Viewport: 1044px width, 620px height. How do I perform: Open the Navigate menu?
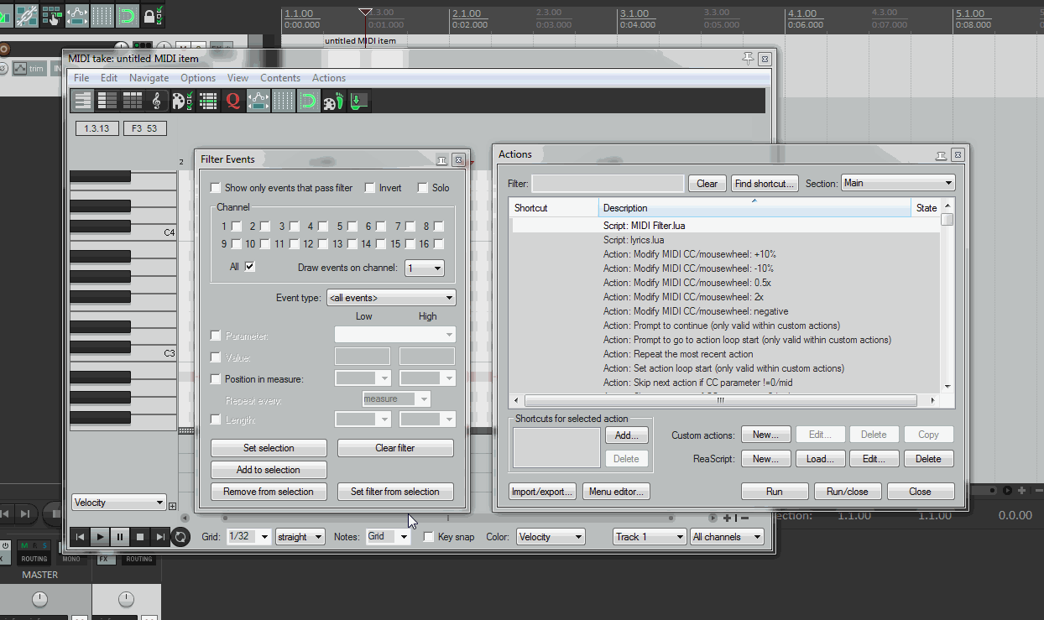[x=149, y=78]
